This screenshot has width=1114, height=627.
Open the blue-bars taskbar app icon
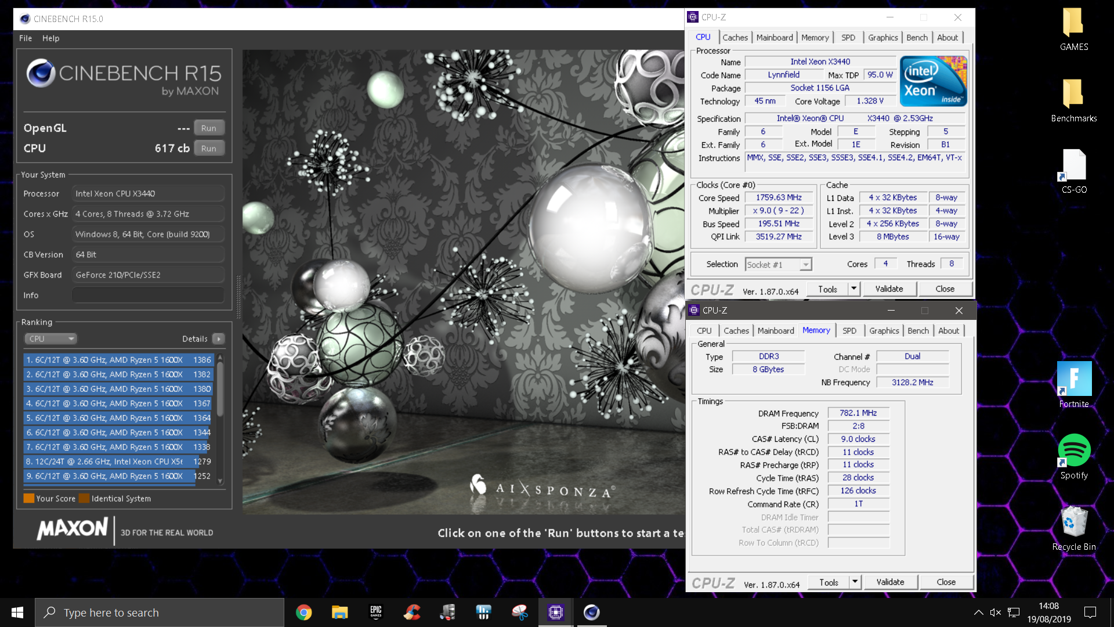pos(483,612)
